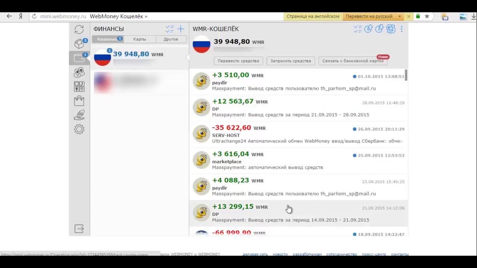The image size is (477, 268).
Task: Click the date 26.09.2015 20:11:29
Action: [x=381, y=129]
